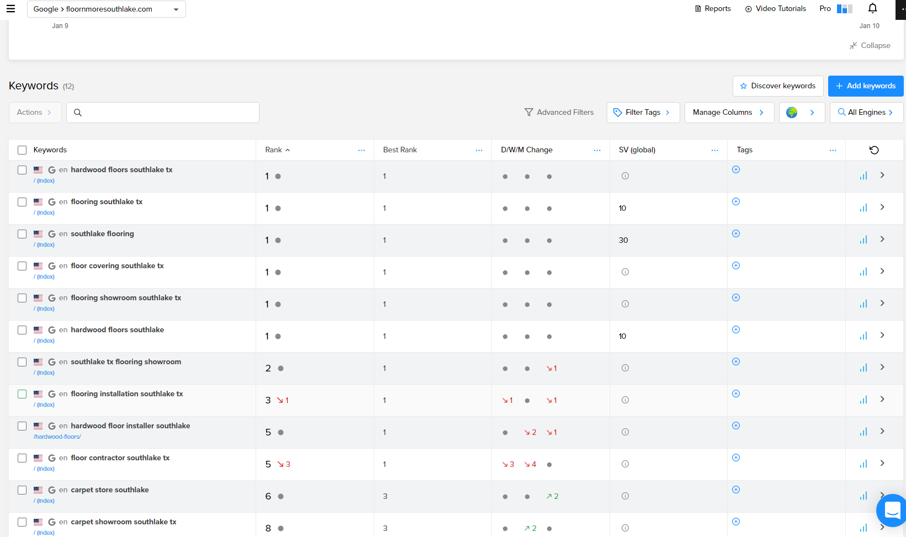Screen dimensions: 906x537
Task: Click search volume info icon for floor covering southlake tx
Action: 625,272
